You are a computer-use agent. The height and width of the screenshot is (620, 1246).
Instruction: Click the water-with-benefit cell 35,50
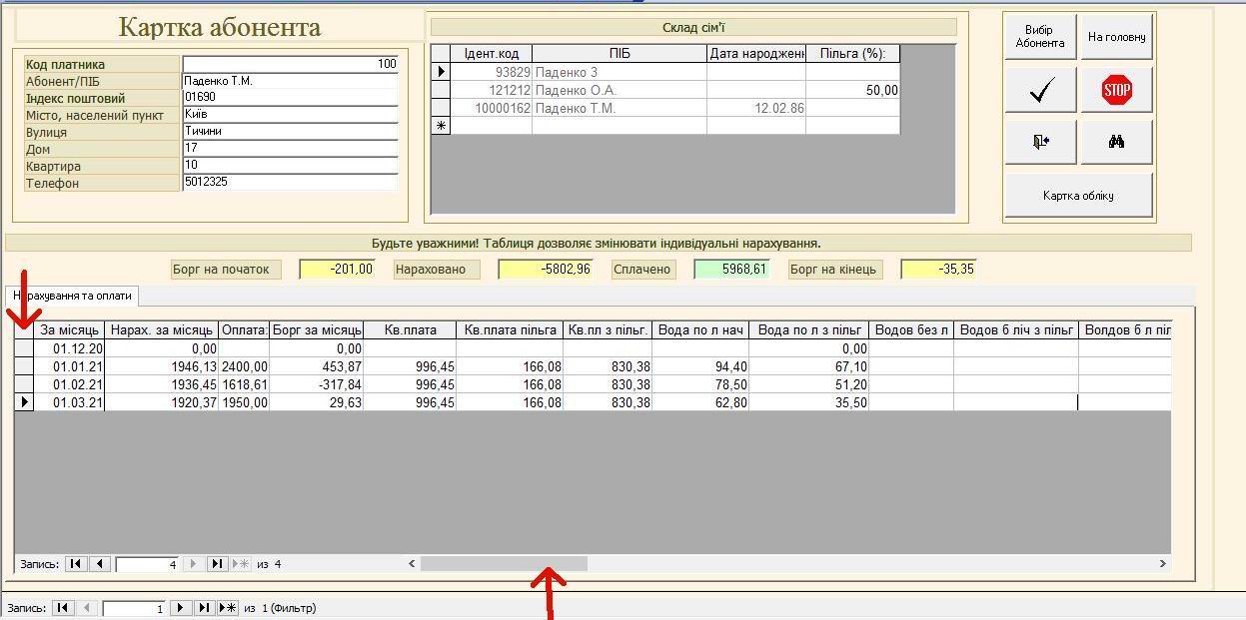point(809,402)
